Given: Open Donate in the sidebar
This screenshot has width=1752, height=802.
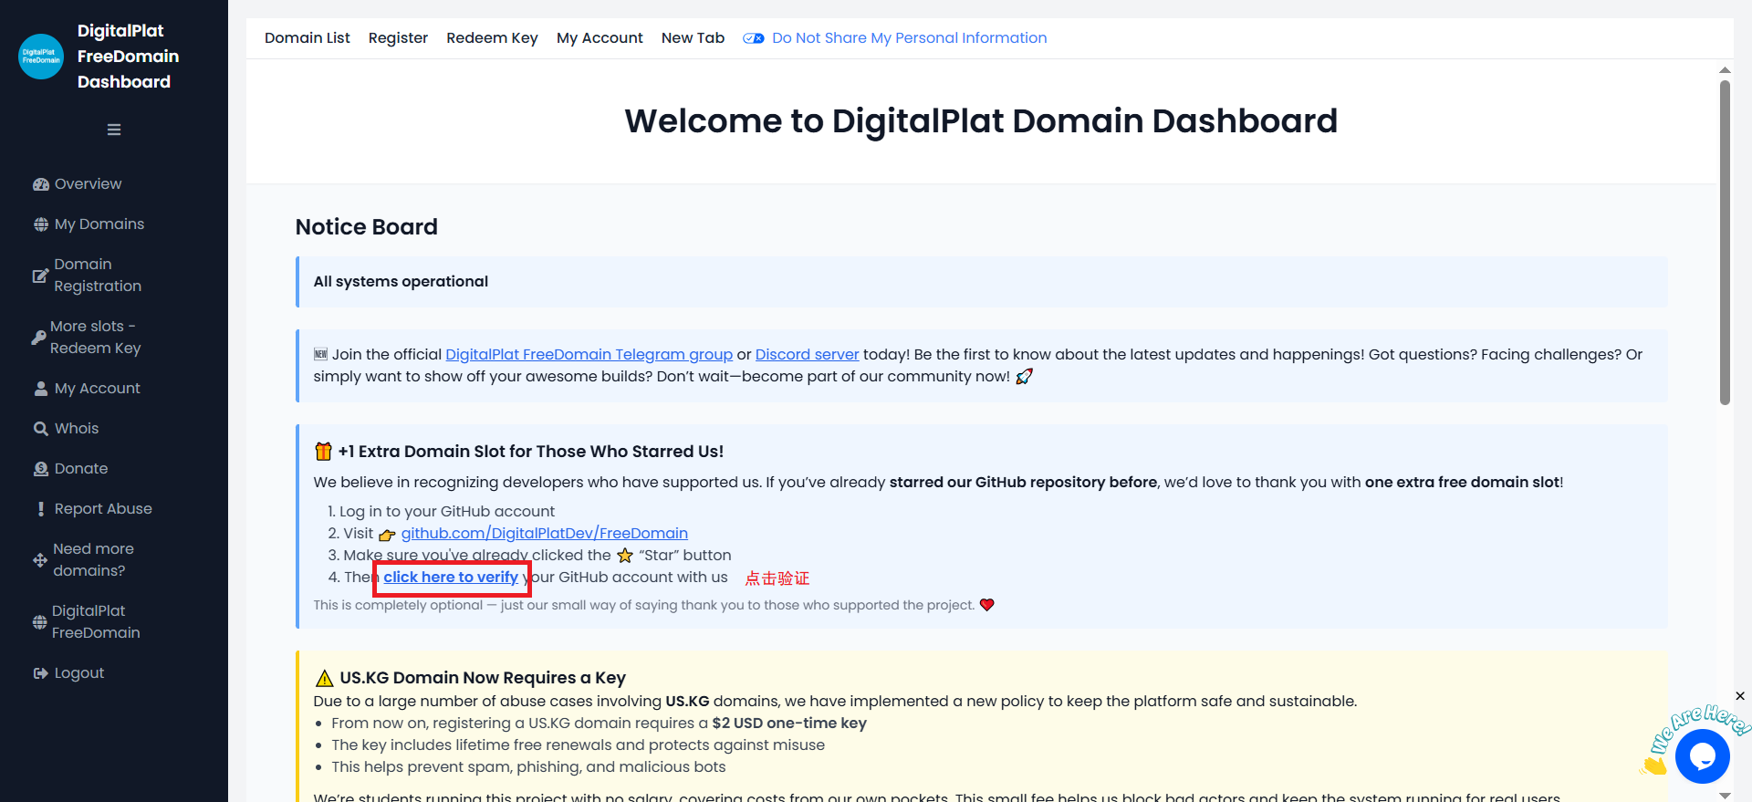Looking at the screenshot, I should 81,469.
